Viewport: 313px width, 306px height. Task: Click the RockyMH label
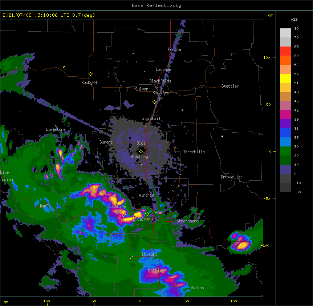click(89, 82)
